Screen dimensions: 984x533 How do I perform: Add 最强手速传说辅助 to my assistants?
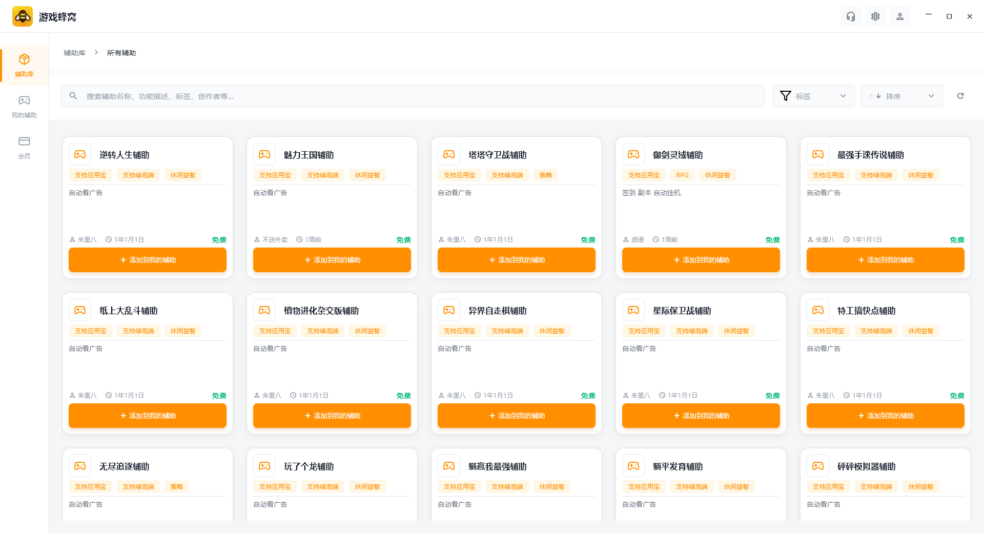(886, 260)
